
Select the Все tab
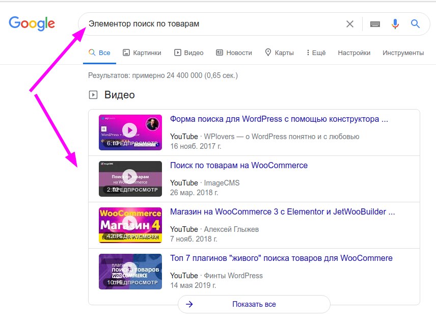click(99, 53)
